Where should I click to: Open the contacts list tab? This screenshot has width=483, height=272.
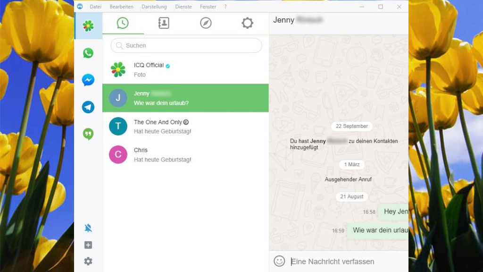click(x=164, y=23)
